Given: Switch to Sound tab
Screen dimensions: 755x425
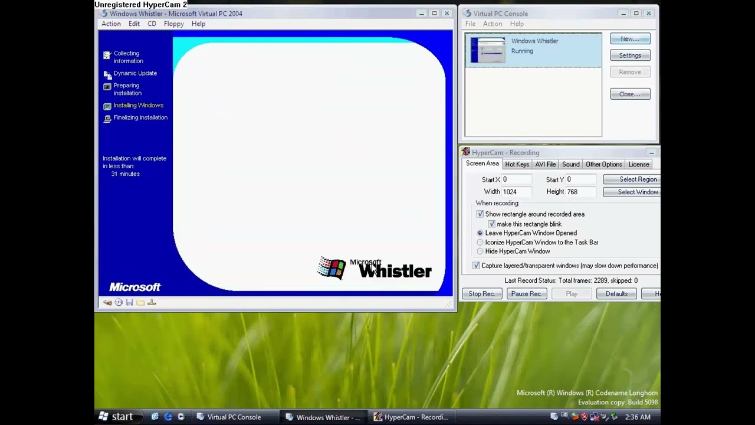Looking at the screenshot, I should click(x=570, y=164).
